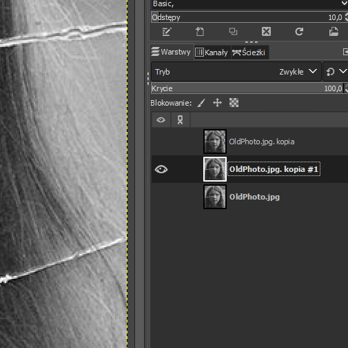Switch to the Ścieżki tab

tap(249, 52)
